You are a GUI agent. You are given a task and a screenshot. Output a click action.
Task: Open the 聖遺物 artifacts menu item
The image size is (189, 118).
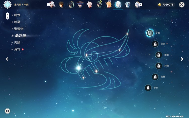[19, 29]
